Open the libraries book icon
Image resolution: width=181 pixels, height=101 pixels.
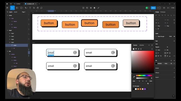tap(164, 8)
